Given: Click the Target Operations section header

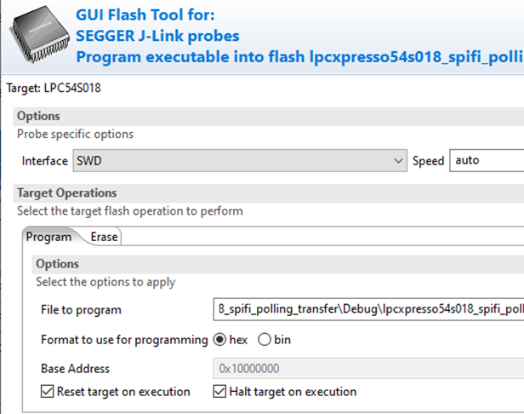Looking at the screenshot, I should coord(66,193).
